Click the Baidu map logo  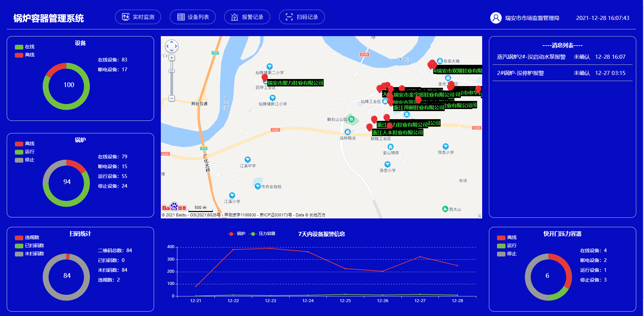(174, 207)
